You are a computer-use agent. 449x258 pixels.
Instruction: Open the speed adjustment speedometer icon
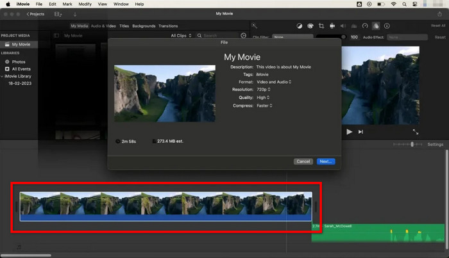coord(365,26)
